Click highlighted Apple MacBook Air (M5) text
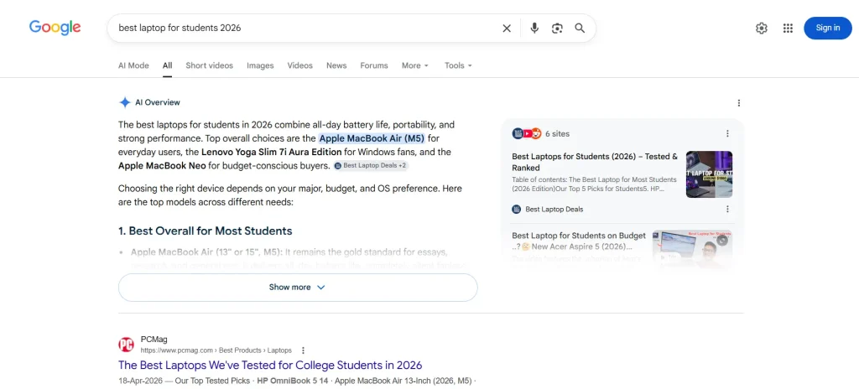Screen dimensions: 859x389 [372, 138]
